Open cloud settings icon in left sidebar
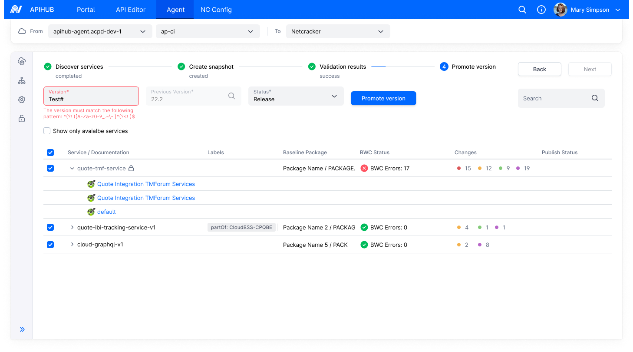 22,62
